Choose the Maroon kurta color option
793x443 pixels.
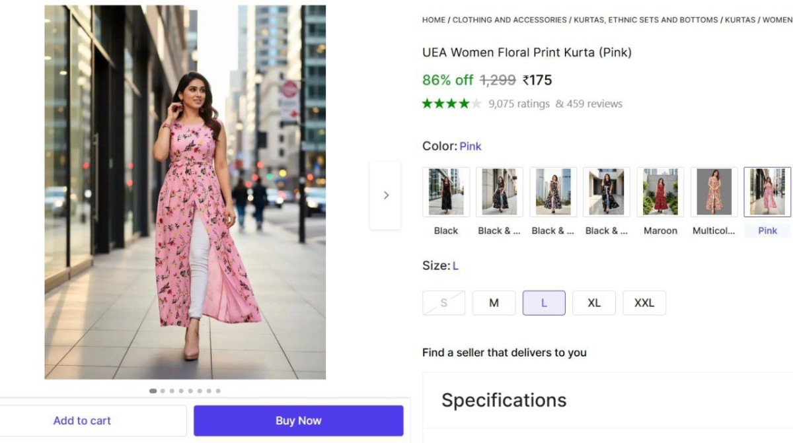[660, 192]
